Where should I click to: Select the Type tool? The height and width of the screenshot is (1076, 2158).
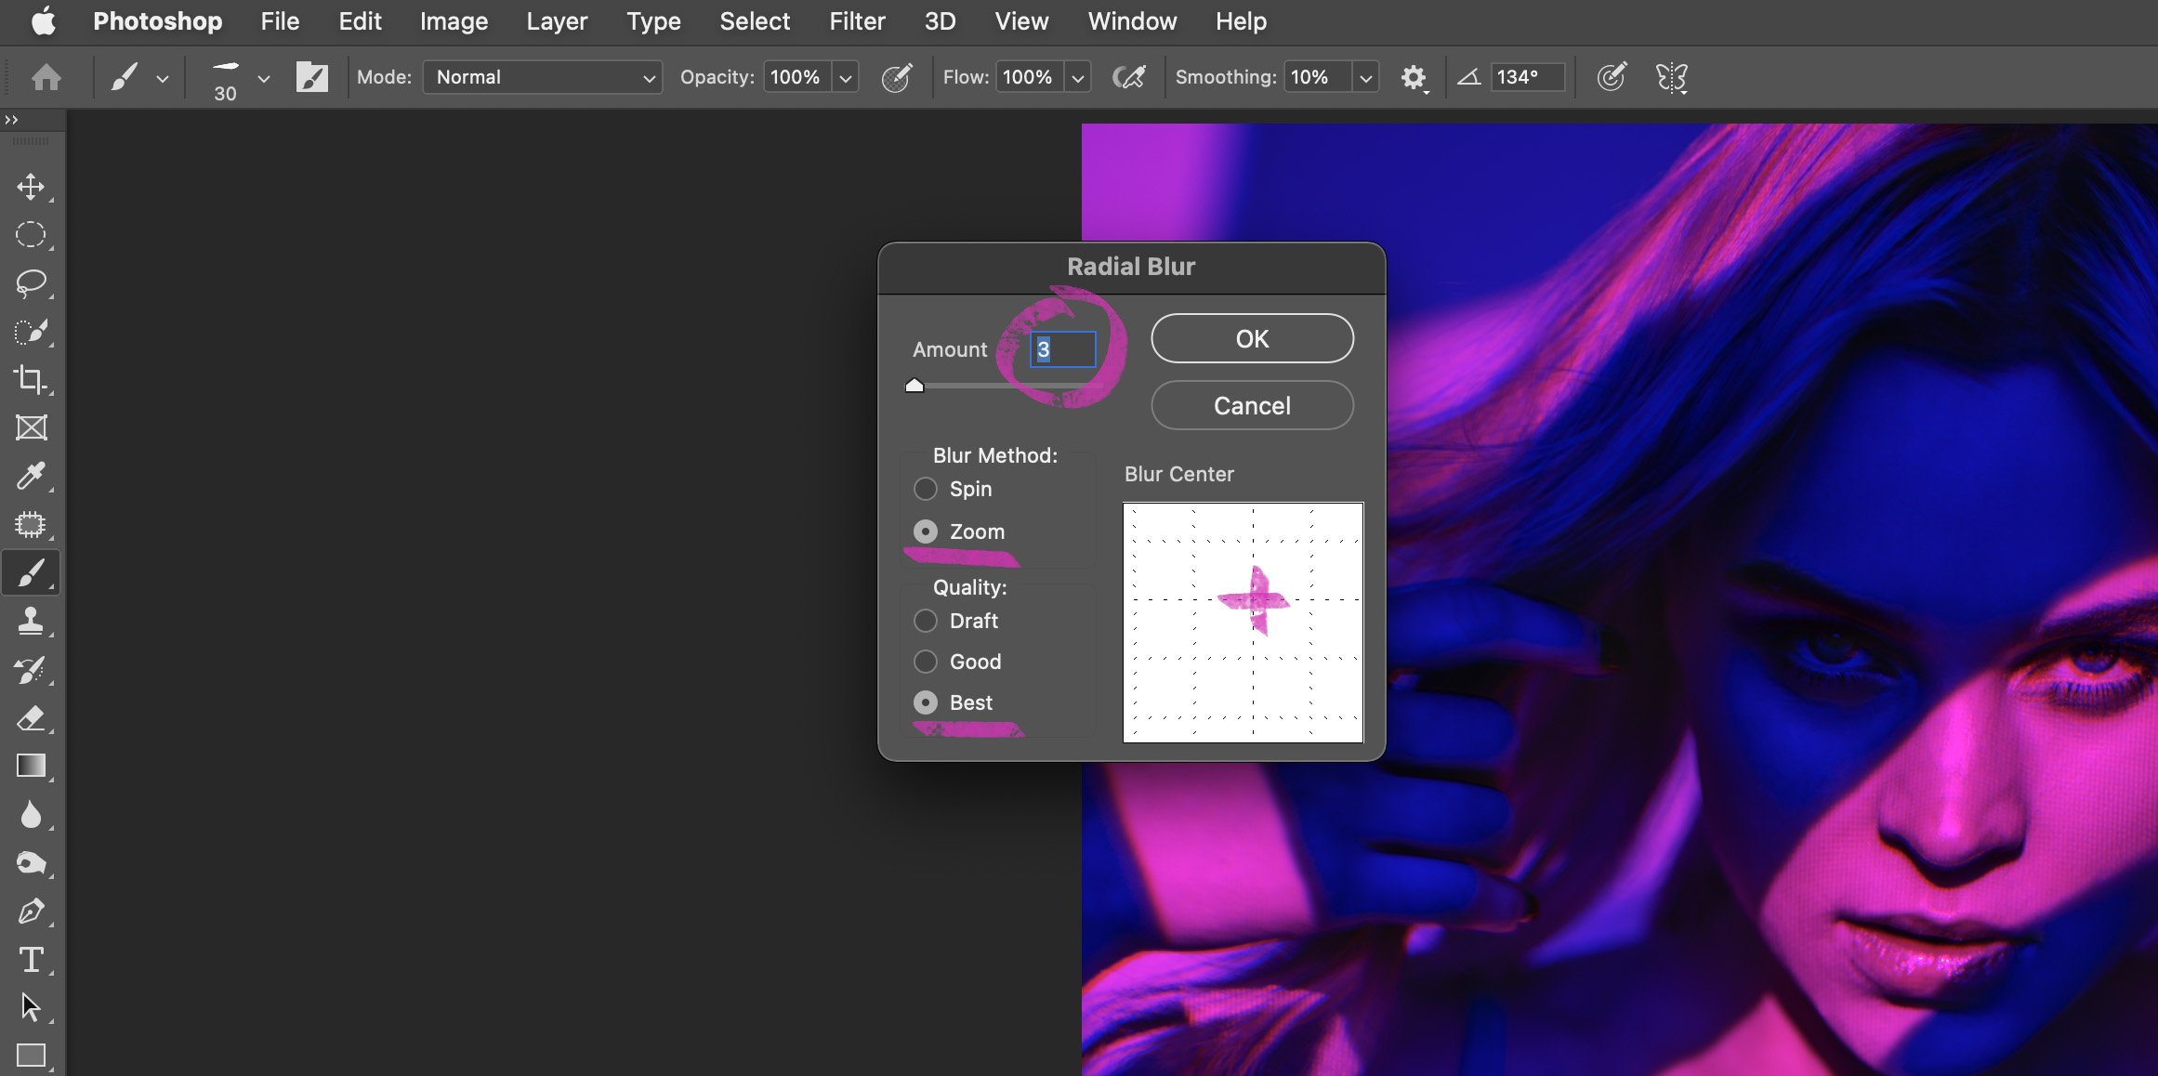[31, 960]
